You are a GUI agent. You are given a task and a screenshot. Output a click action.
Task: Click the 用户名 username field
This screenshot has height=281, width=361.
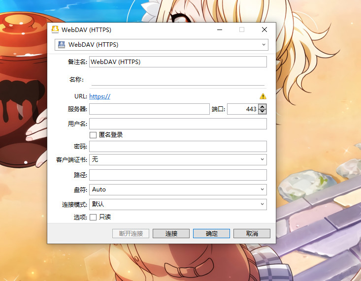pyautogui.click(x=178, y=124)
